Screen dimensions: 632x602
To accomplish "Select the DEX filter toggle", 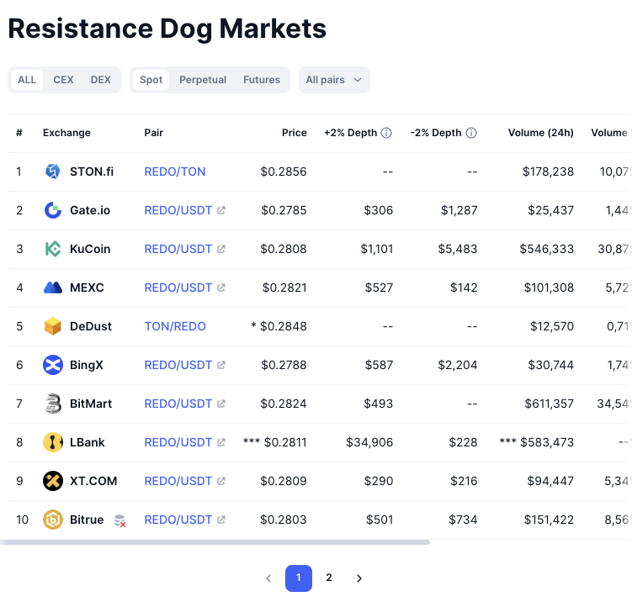I will pyautogui.click(x=101, y=80).
